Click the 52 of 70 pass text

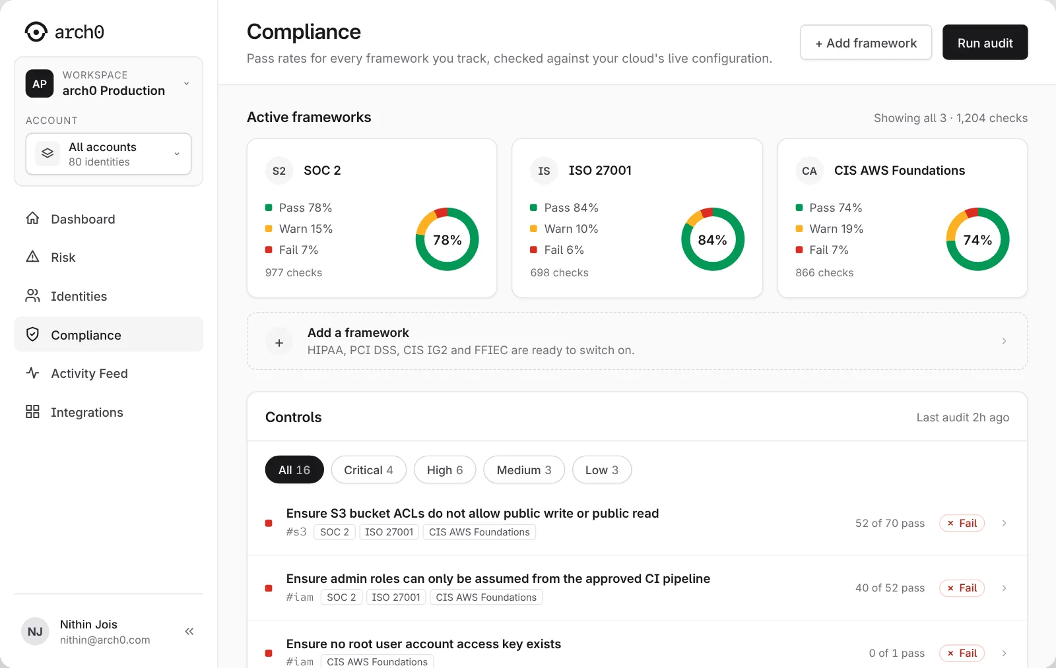point(890,523)
